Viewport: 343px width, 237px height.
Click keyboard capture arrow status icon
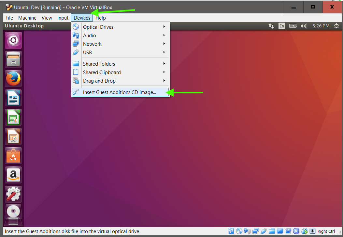(312, 231)
